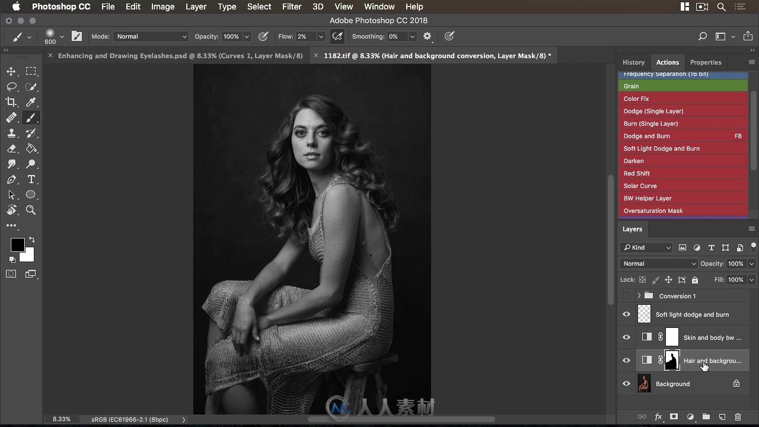
Task: Open the layer Opacity dropdown
Action: coord(752,263)
